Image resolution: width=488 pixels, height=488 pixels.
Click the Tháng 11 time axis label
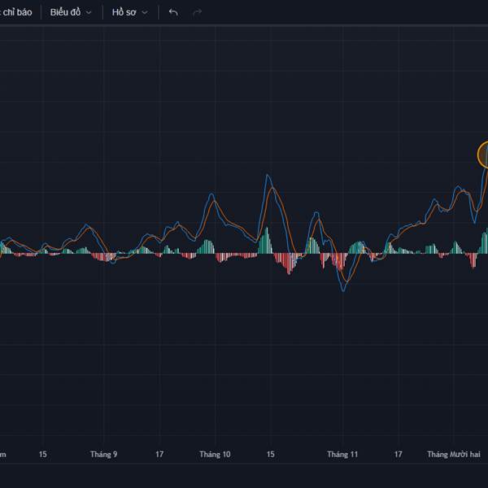coord(342,455)
